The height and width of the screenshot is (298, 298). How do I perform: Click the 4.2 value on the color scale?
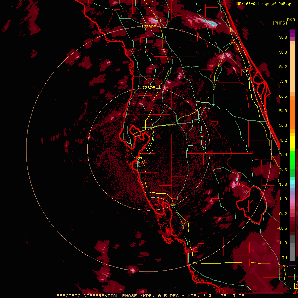pyautogui.click(x=283, y=140)
